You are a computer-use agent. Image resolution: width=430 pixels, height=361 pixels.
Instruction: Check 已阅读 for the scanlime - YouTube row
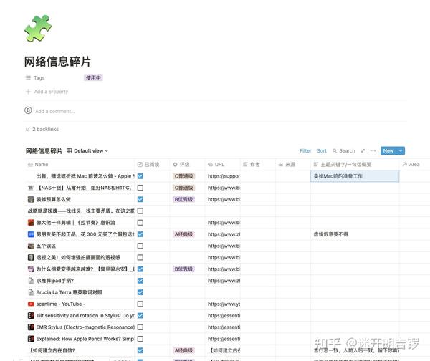140,304
